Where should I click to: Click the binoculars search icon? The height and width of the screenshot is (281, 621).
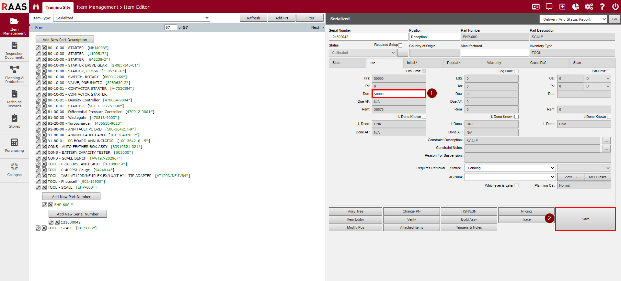pyautogui.click(x=36, y=7)
